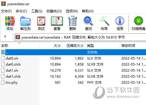Click the date cell of tro.phy
This screenshot has height=105, width=146.
(134, 83)
